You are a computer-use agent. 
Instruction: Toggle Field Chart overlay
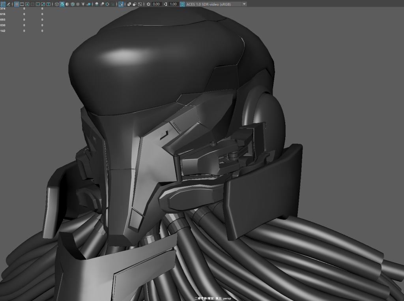(37, 4)
